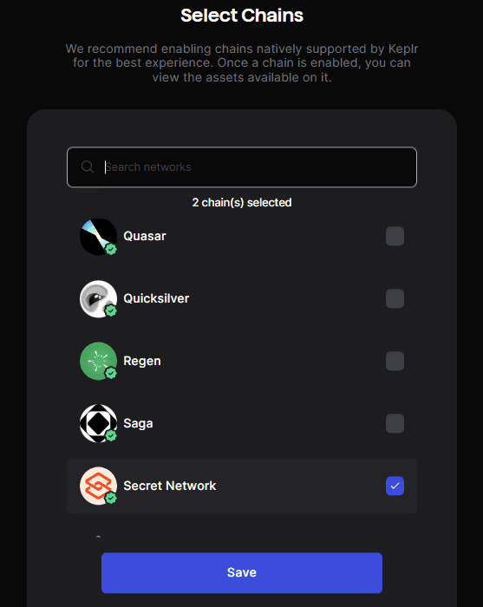Click the verified badge on Saga logo

[111, 436]
